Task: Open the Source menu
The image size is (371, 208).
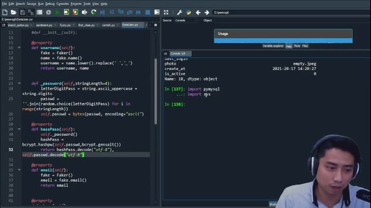Action: 31,4
